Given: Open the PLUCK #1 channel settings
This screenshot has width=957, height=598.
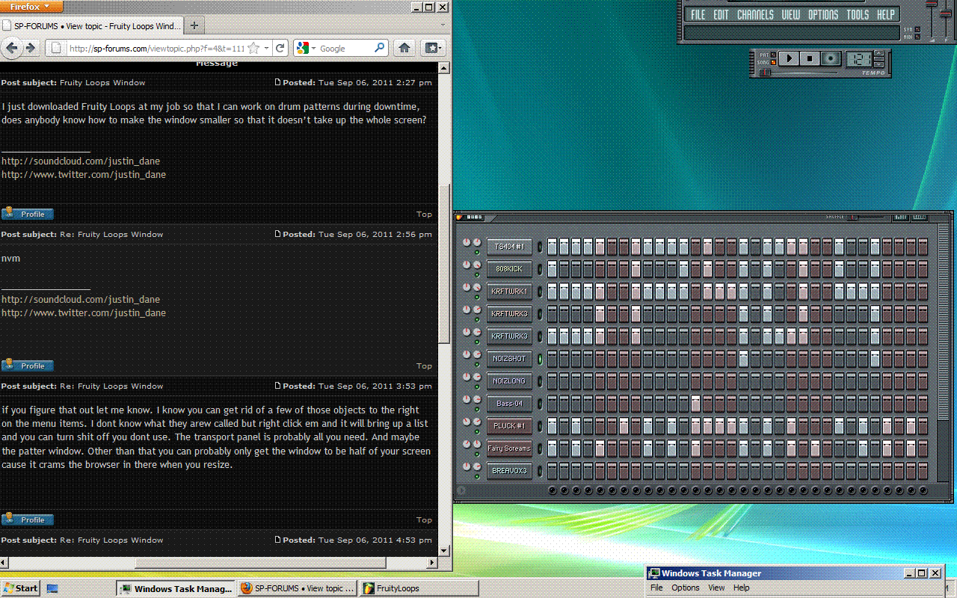Looking at the screenshot, I should point(509,426).
